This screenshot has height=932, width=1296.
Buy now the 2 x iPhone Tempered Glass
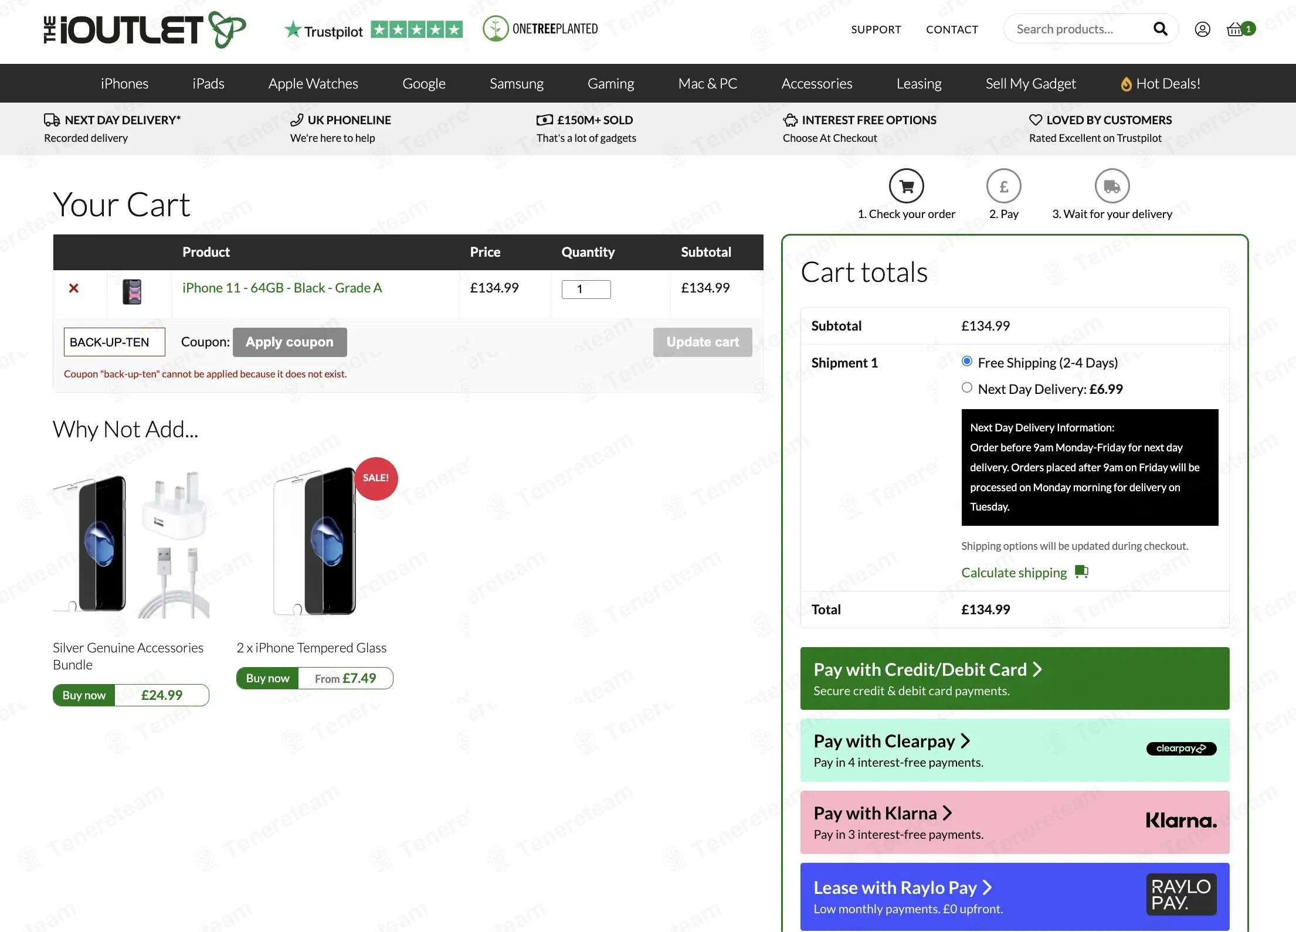[314, 678]
